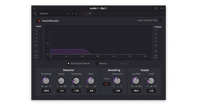197x107 pixels.
Task: Select the B comparison state
Action: pos(90,14)
